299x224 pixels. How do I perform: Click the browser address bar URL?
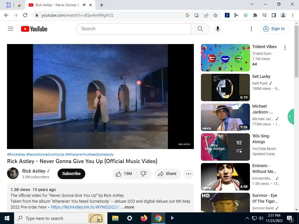pyautogui.click(x=77, y=15)
